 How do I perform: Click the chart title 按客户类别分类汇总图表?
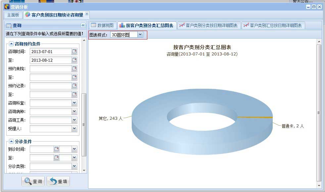coord(202,47)
